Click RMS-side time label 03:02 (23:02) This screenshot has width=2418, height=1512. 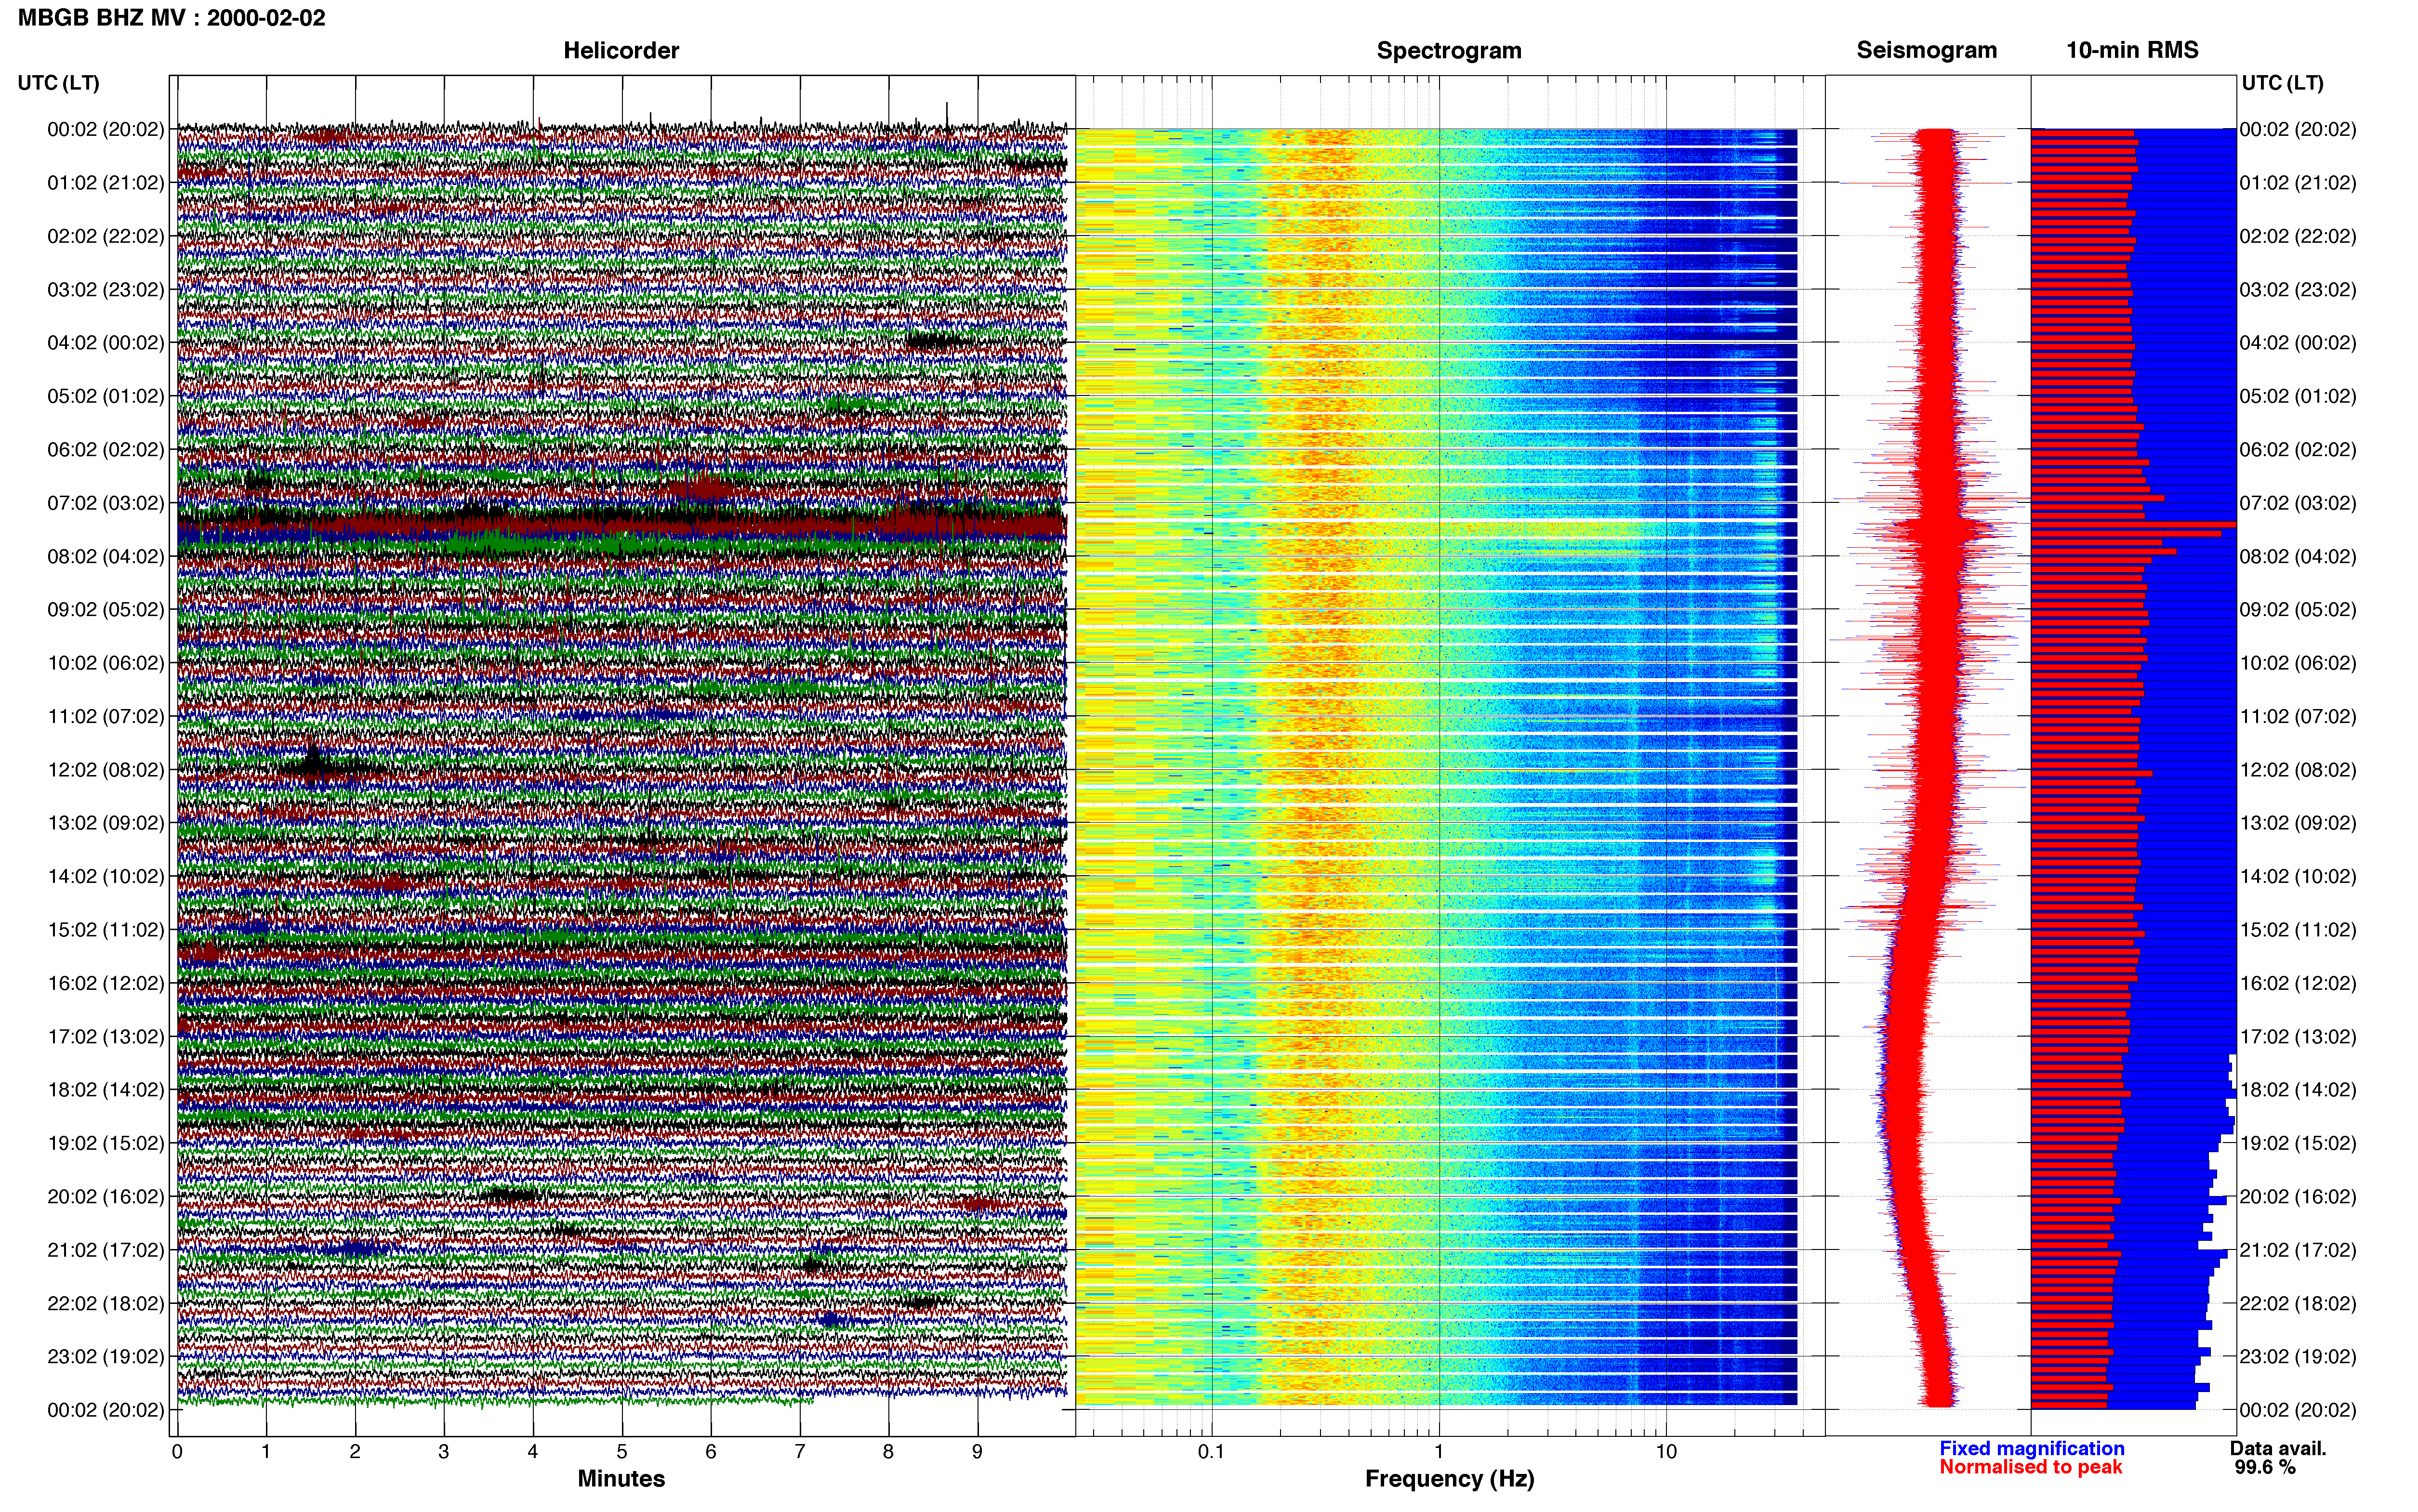coord(2298,290)
